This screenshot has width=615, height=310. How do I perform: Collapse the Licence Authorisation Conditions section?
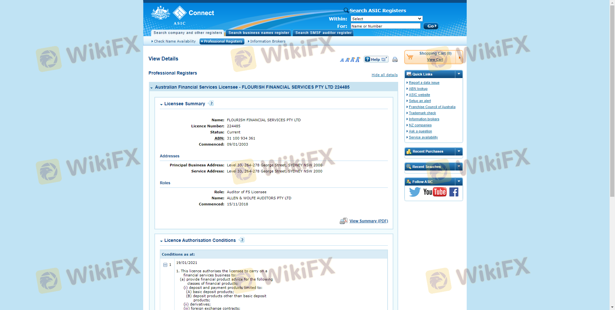pos(161,241)
